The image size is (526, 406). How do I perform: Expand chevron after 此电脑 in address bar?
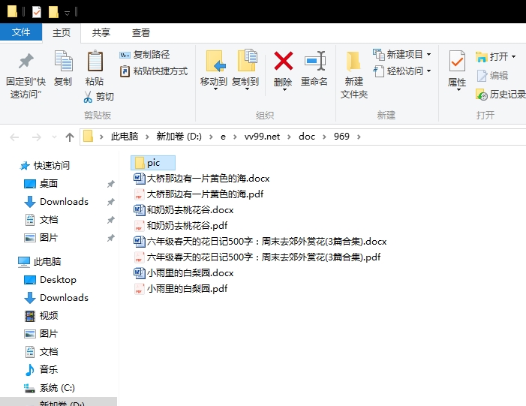(x=147, y=137)
